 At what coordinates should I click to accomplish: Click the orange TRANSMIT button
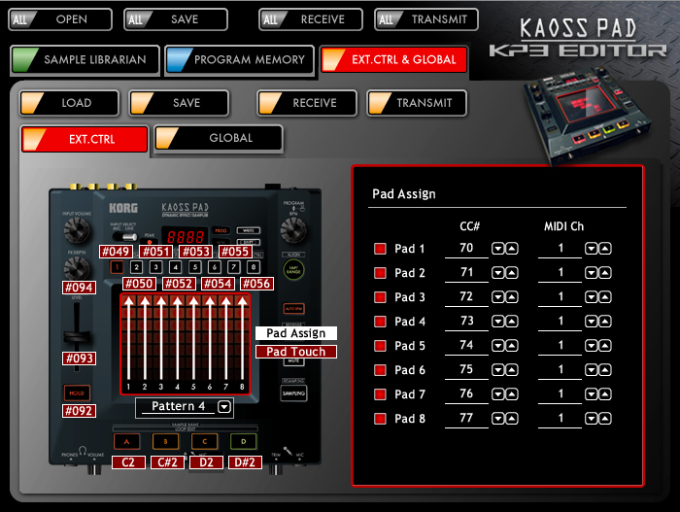tap(417, 103)
